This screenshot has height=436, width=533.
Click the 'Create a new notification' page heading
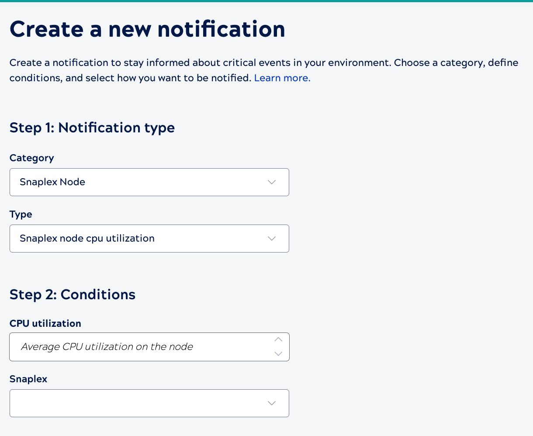(x=147, y=29)
